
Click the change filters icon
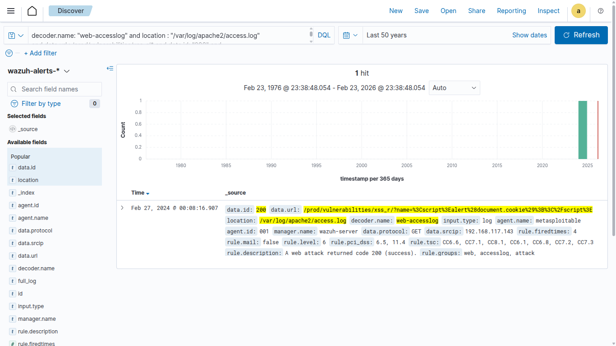pos(9,53)
